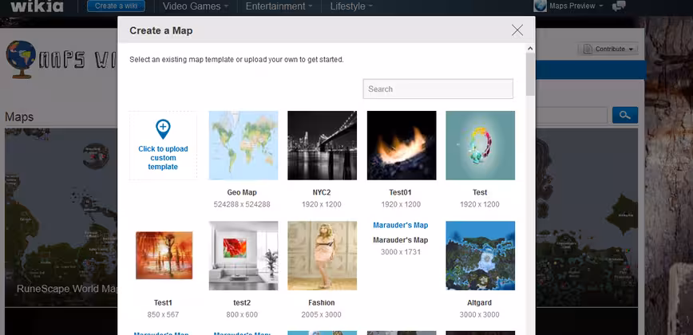Focus the template Search field
Screen dimensions: 693x335
(x=438, y=89)
